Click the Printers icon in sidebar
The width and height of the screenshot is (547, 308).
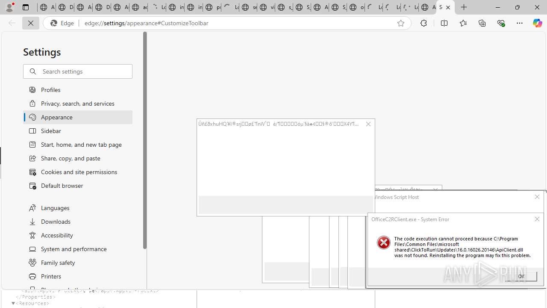point(32,276)
